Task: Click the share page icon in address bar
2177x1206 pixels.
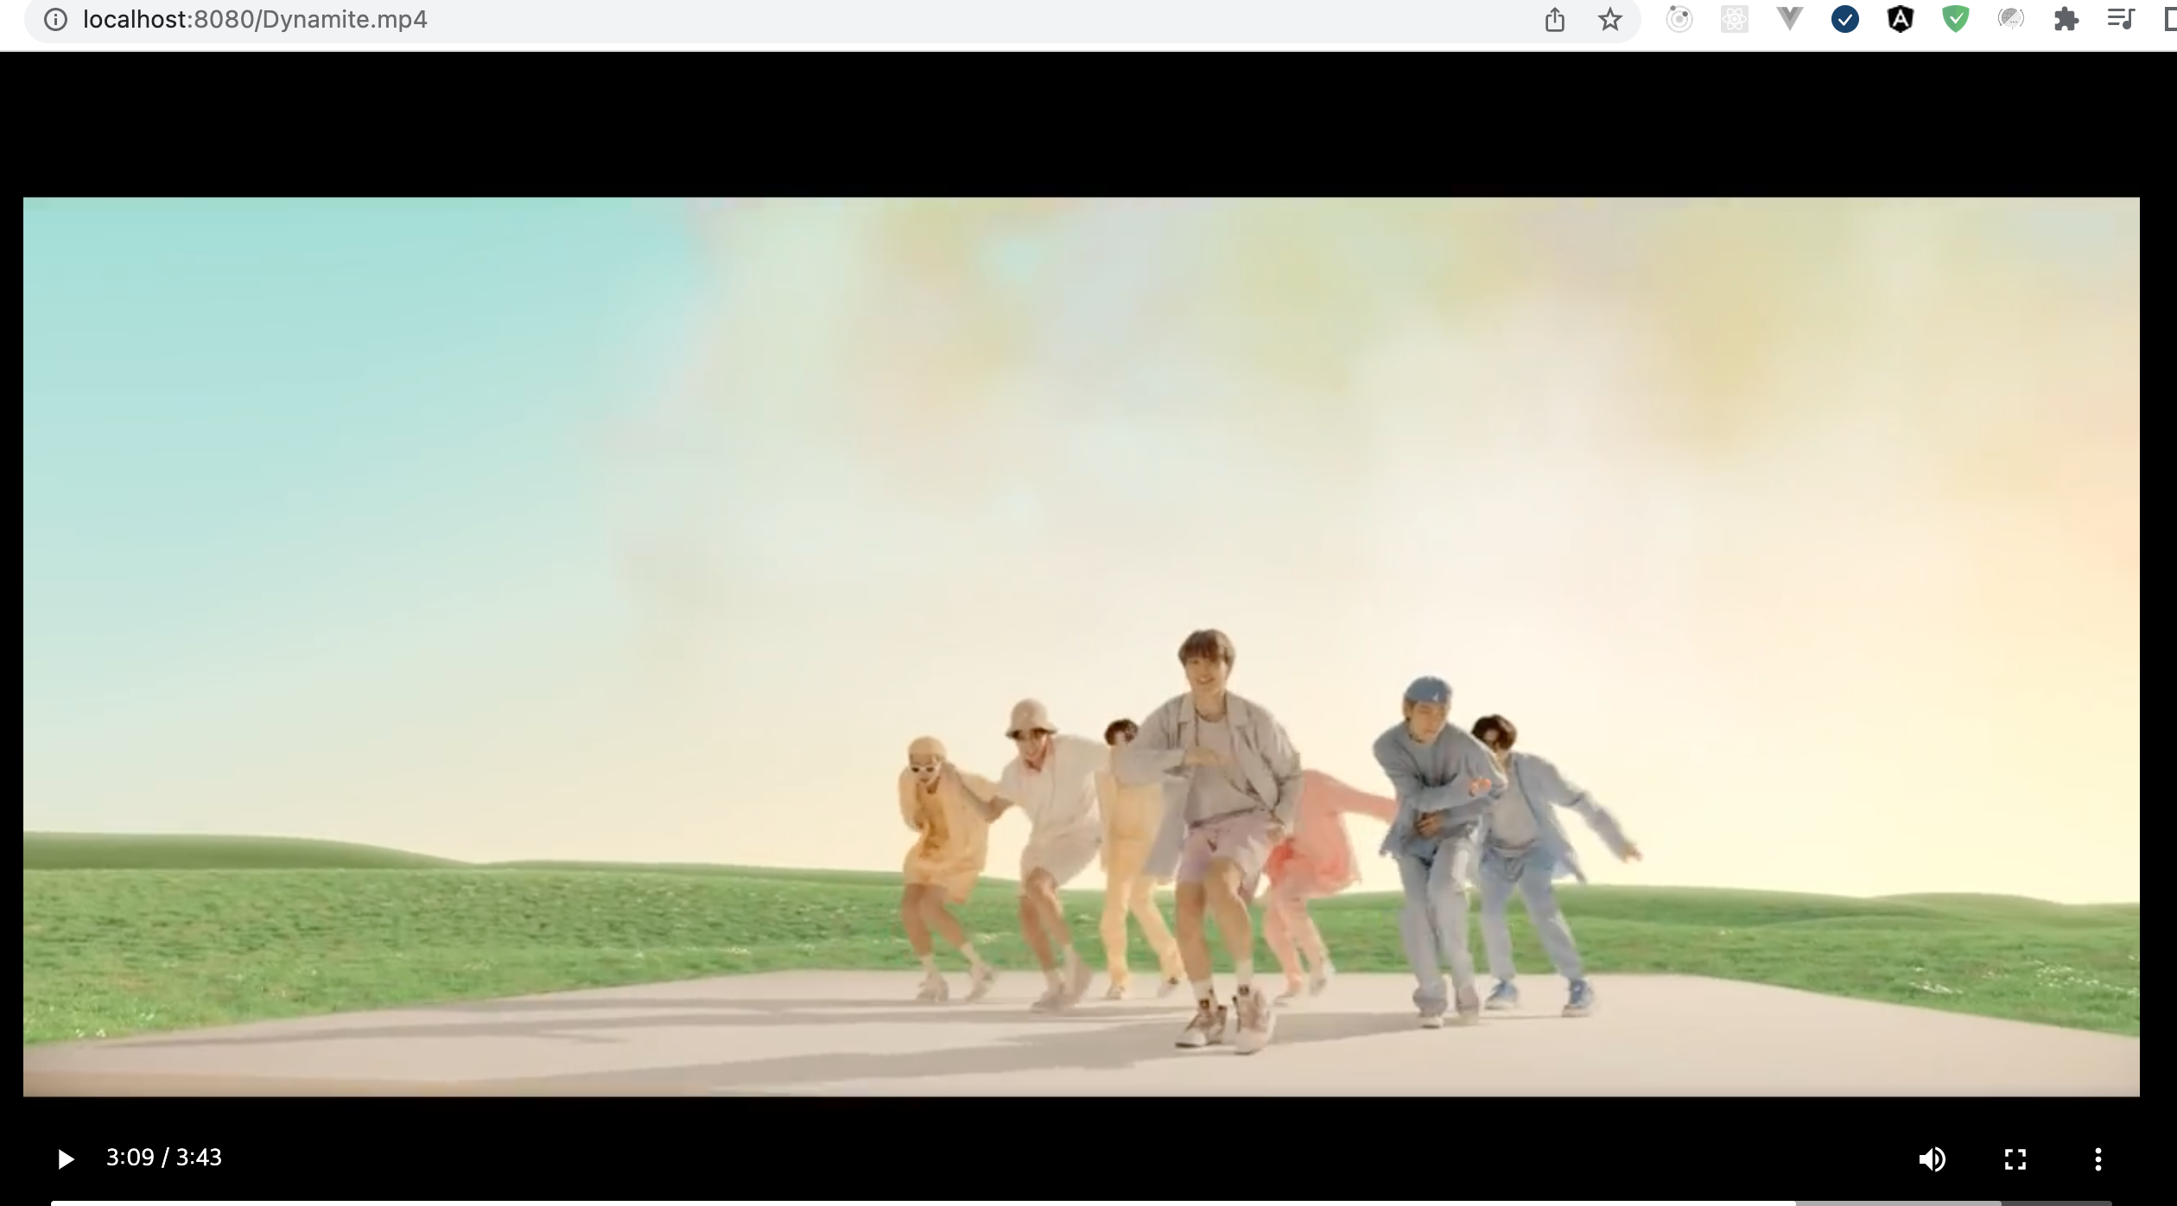Action: click(x=1554, y=19)
